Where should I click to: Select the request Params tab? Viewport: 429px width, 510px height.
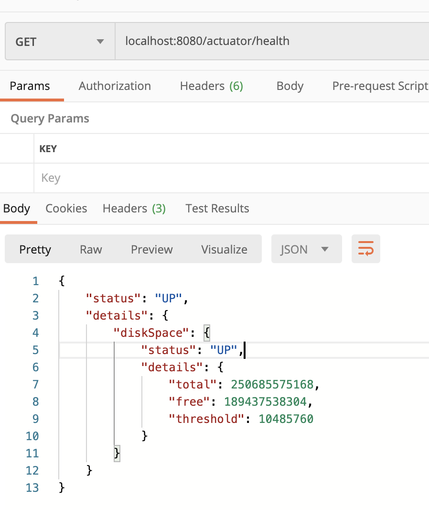point(30,86)
